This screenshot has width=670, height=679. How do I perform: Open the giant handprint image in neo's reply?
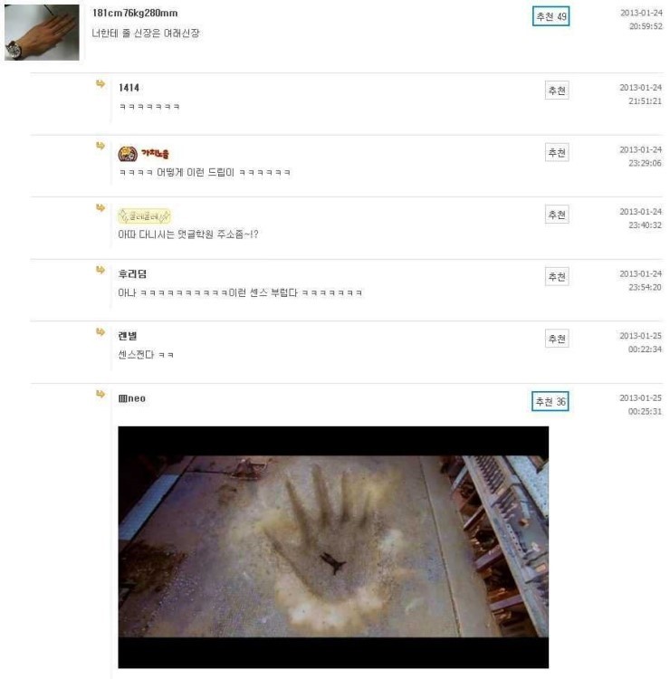tap(333, 547)
